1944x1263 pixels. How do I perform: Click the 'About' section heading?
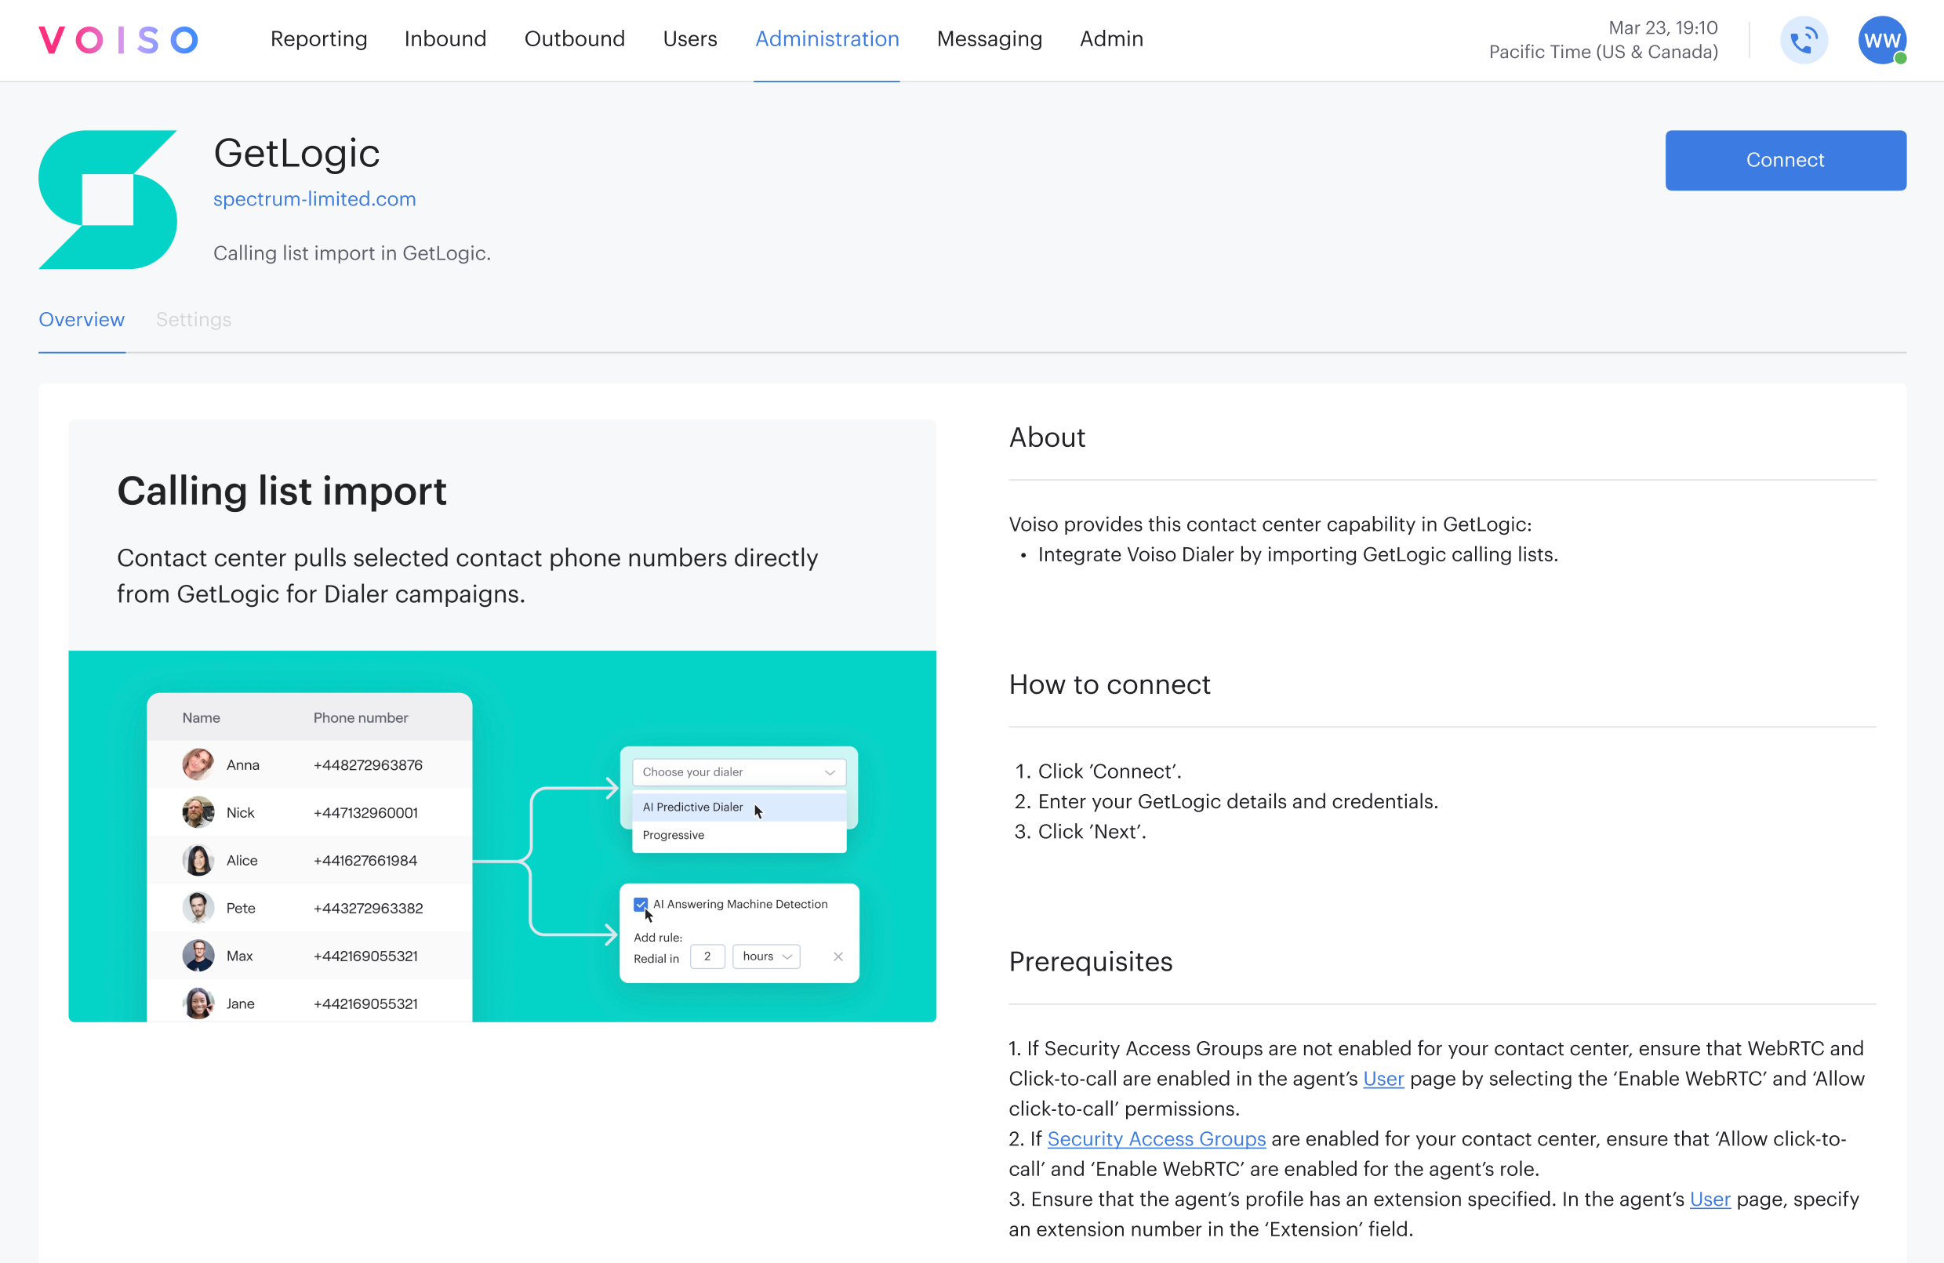1046,437
